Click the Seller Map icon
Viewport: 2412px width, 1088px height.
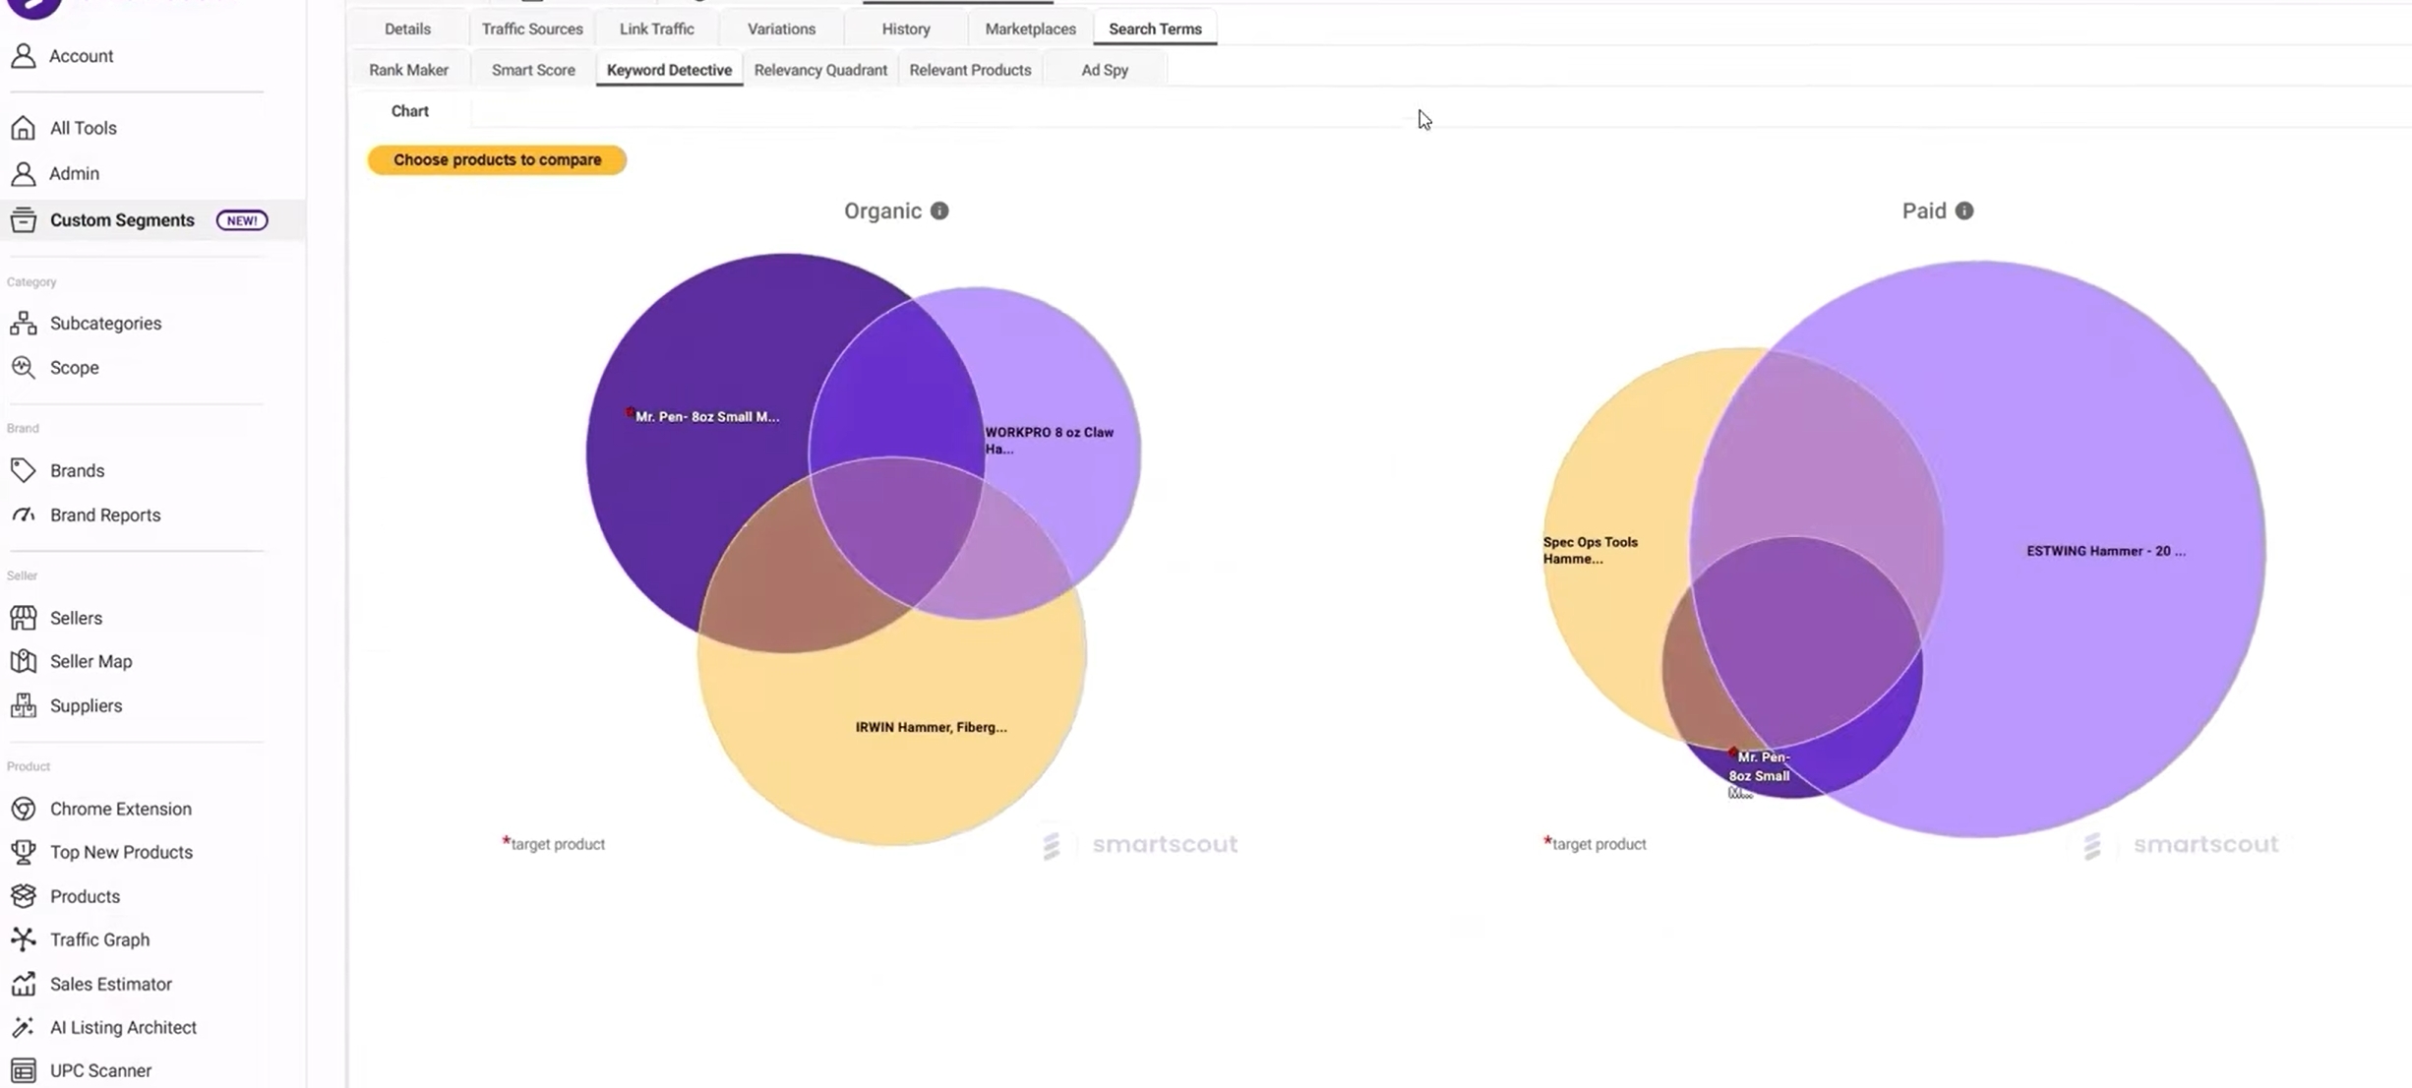coord(23,661)
